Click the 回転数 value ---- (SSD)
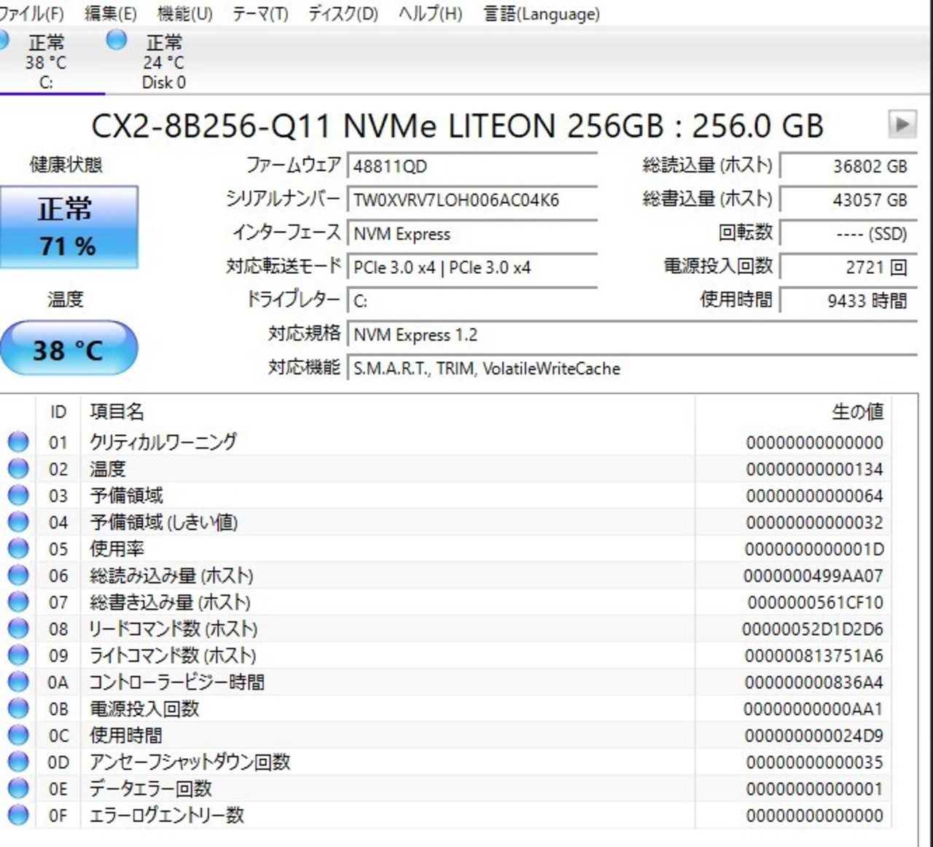The height and width of the screenshot is (847, 933). point(848,234)
